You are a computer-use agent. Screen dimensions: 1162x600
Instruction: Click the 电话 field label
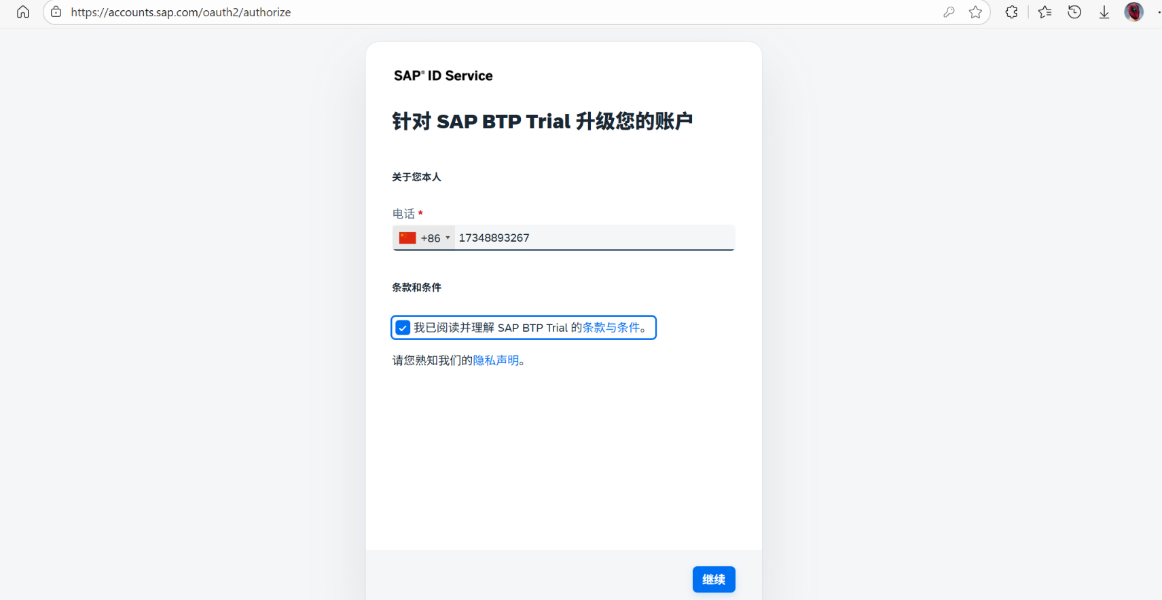point(403,214)
